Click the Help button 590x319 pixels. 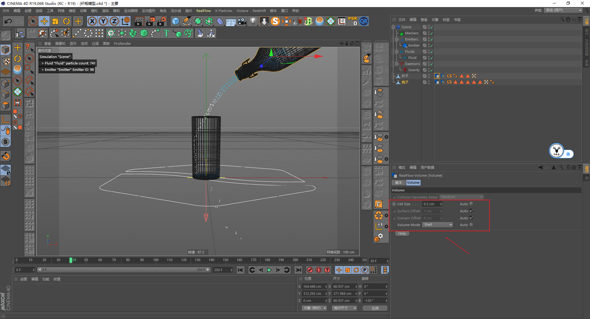click(x=402, y=233)
